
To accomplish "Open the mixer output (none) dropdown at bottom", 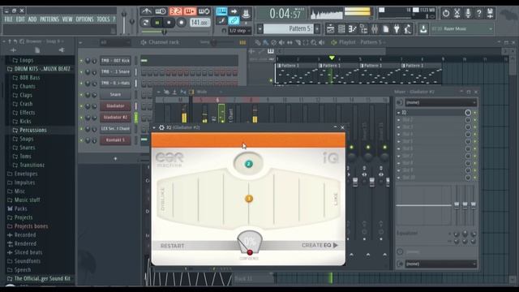I will click(441, 264).
